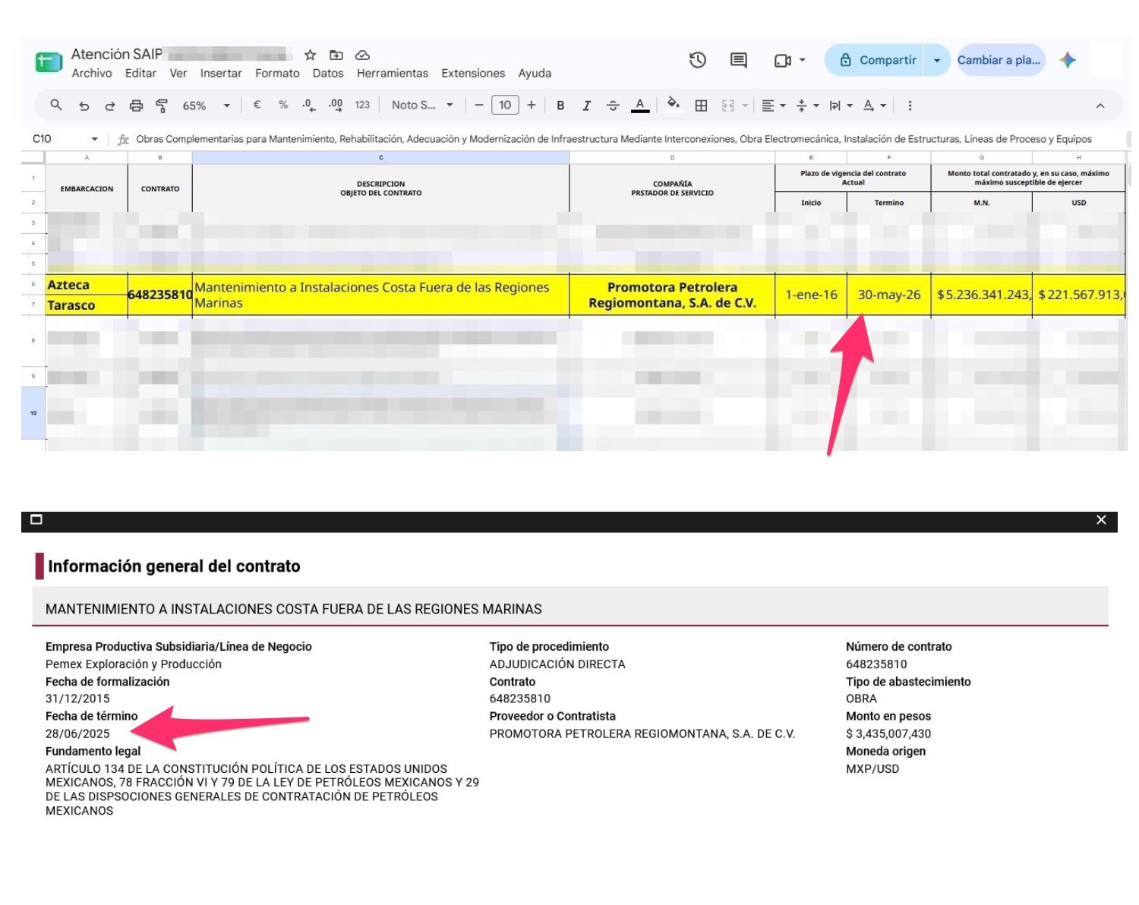The width and height of the screenshot is (1139, 905).
Task: Open the Formato menu
Action: click(x=277, y=73)
